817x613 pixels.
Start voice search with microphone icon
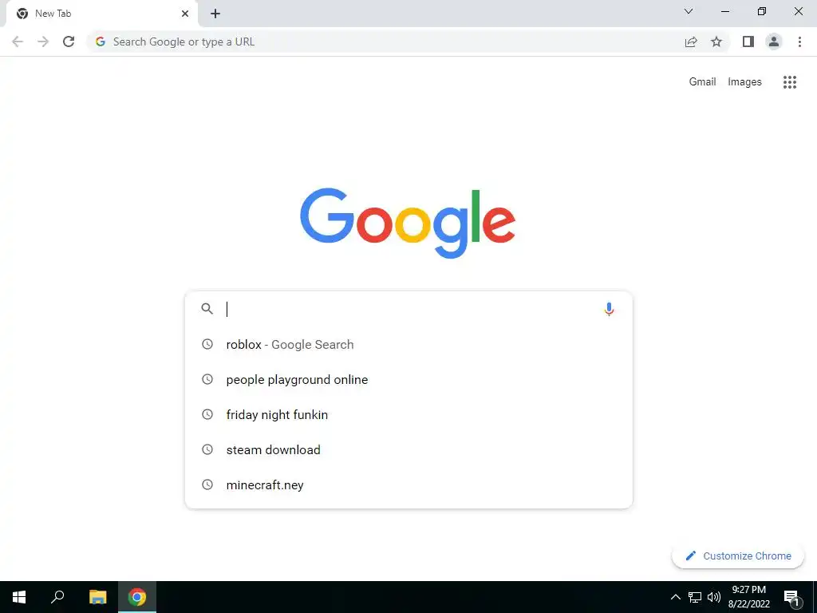pos(609,309)
